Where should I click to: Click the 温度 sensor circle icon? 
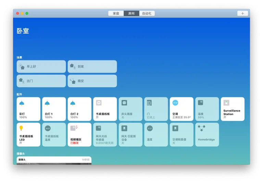click(x=150, y=128)
